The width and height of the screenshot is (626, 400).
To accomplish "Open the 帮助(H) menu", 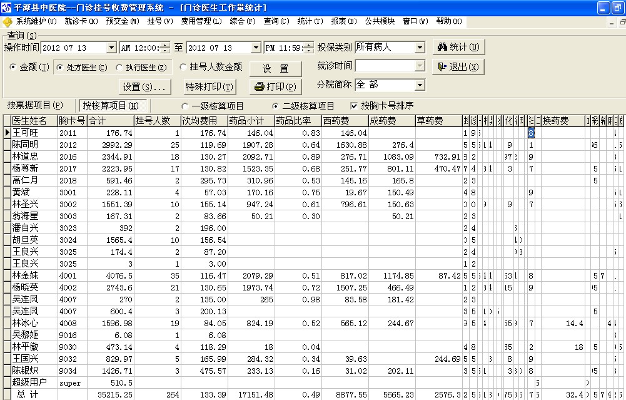I will coord(449,21).
